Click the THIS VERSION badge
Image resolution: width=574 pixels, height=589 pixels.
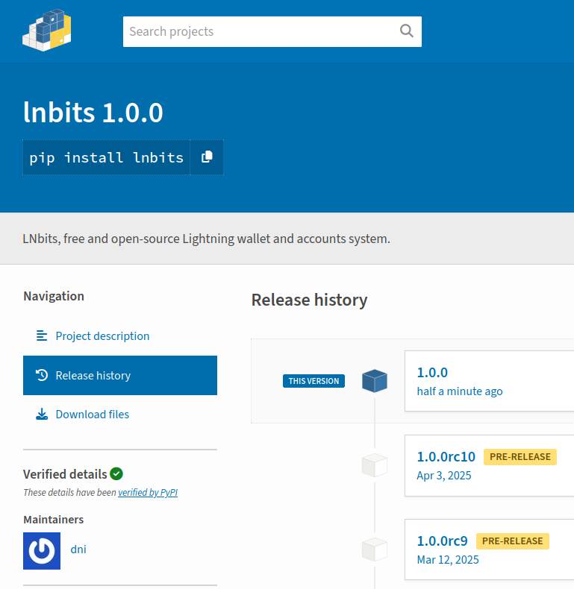tap(313, 381)
